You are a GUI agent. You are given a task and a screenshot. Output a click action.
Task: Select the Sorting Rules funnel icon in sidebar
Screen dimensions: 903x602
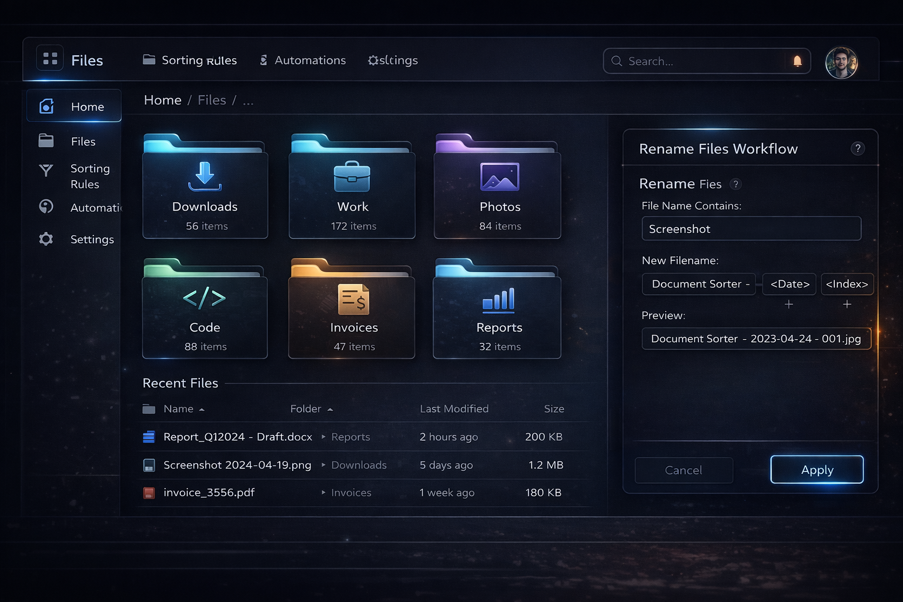point(46,170)
